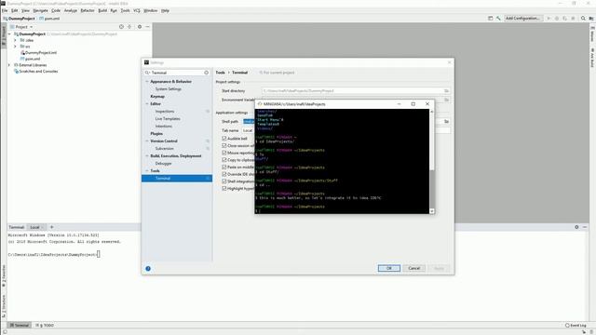Viewport: 596px width, 335px height.
Task: Select Live Templates in Settings sidebar
Action: [168, 119]
